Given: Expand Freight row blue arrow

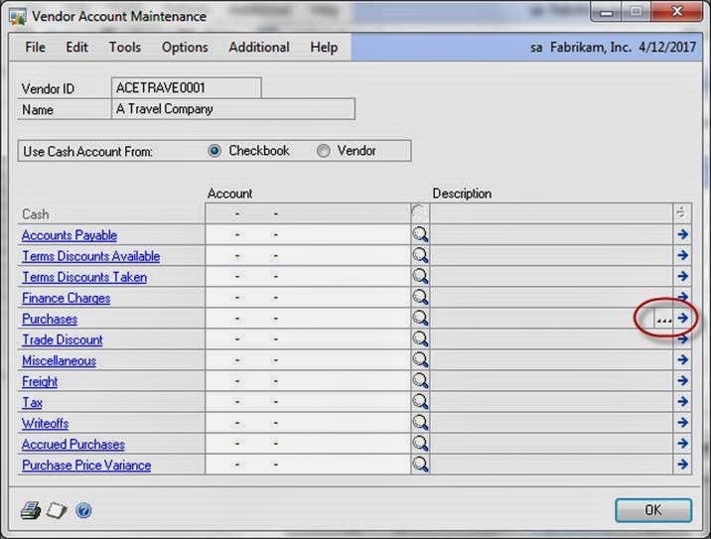Looking at the screenshot, I should click(x=682, y=381).
